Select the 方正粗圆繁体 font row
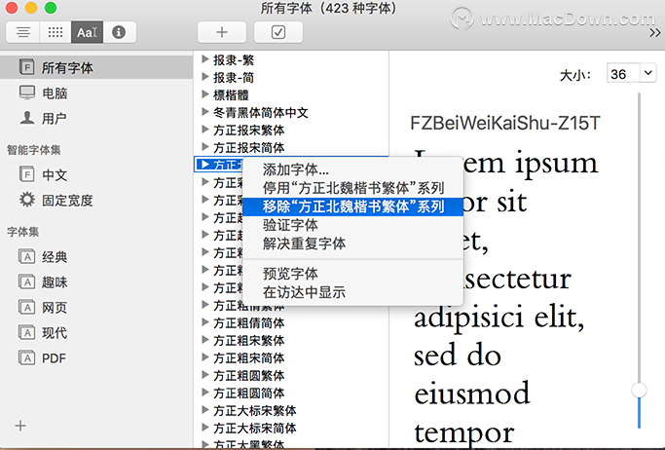Screen dimensions: 665x450 291,375
